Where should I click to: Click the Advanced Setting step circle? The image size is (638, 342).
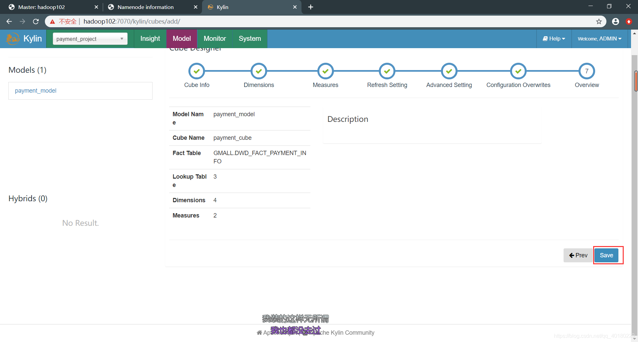449,71
